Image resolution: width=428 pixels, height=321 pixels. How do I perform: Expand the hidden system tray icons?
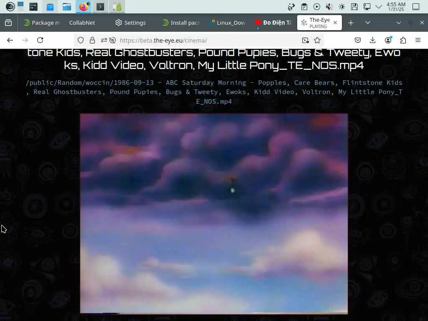click(x=379, y=7)
